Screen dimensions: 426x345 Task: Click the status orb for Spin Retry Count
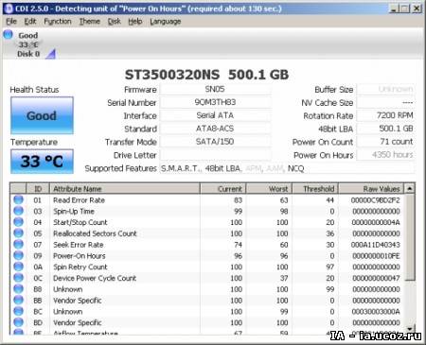coord(19,267)
